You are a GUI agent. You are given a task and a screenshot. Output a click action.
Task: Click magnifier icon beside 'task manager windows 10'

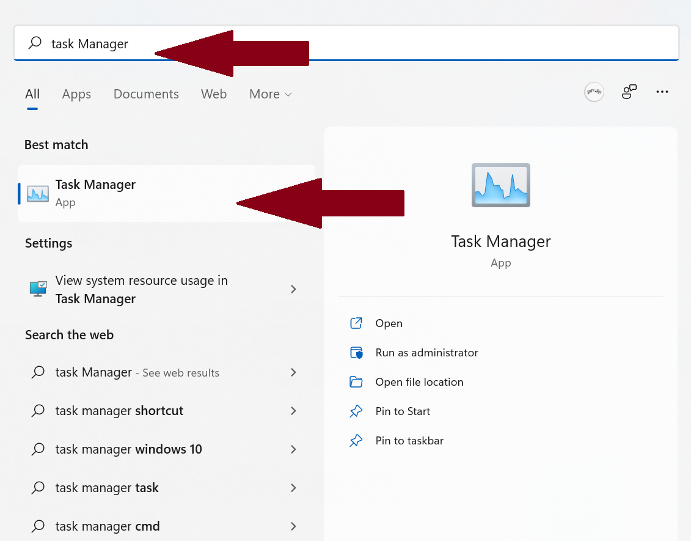[38, 449]
